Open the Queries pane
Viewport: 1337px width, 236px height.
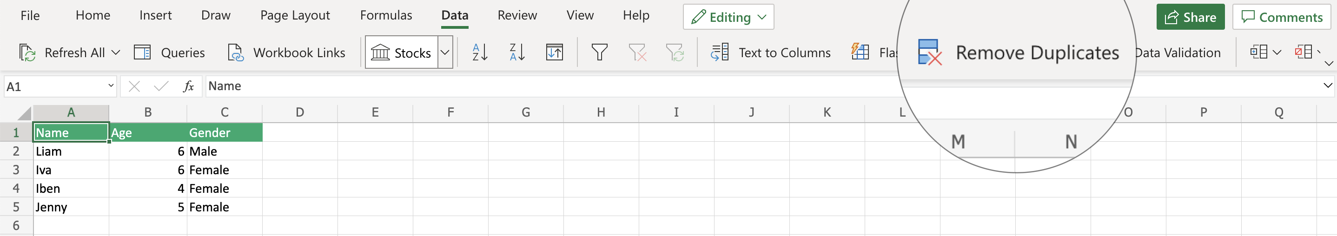pyautogui.click(x=170, y=52)
